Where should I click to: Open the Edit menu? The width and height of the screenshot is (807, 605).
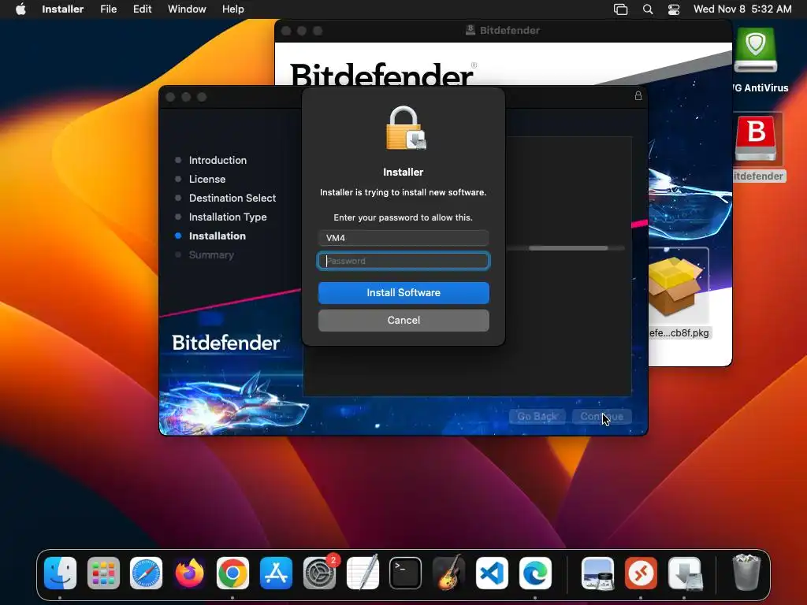pos(142,9)
